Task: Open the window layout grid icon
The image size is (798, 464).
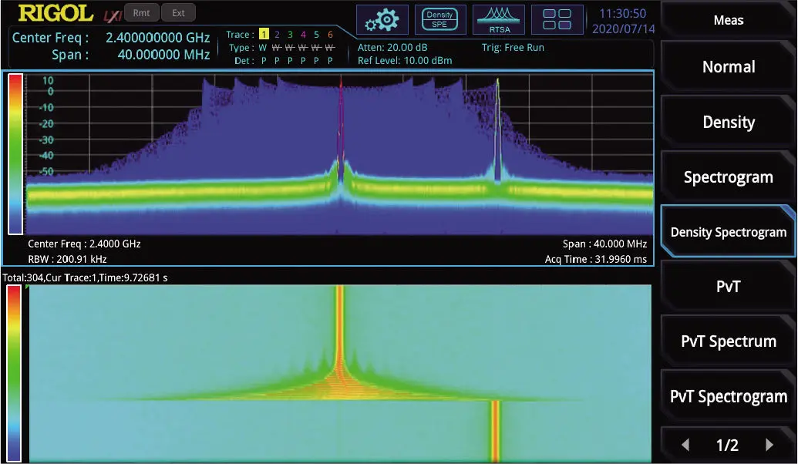Action: (557, 20)
